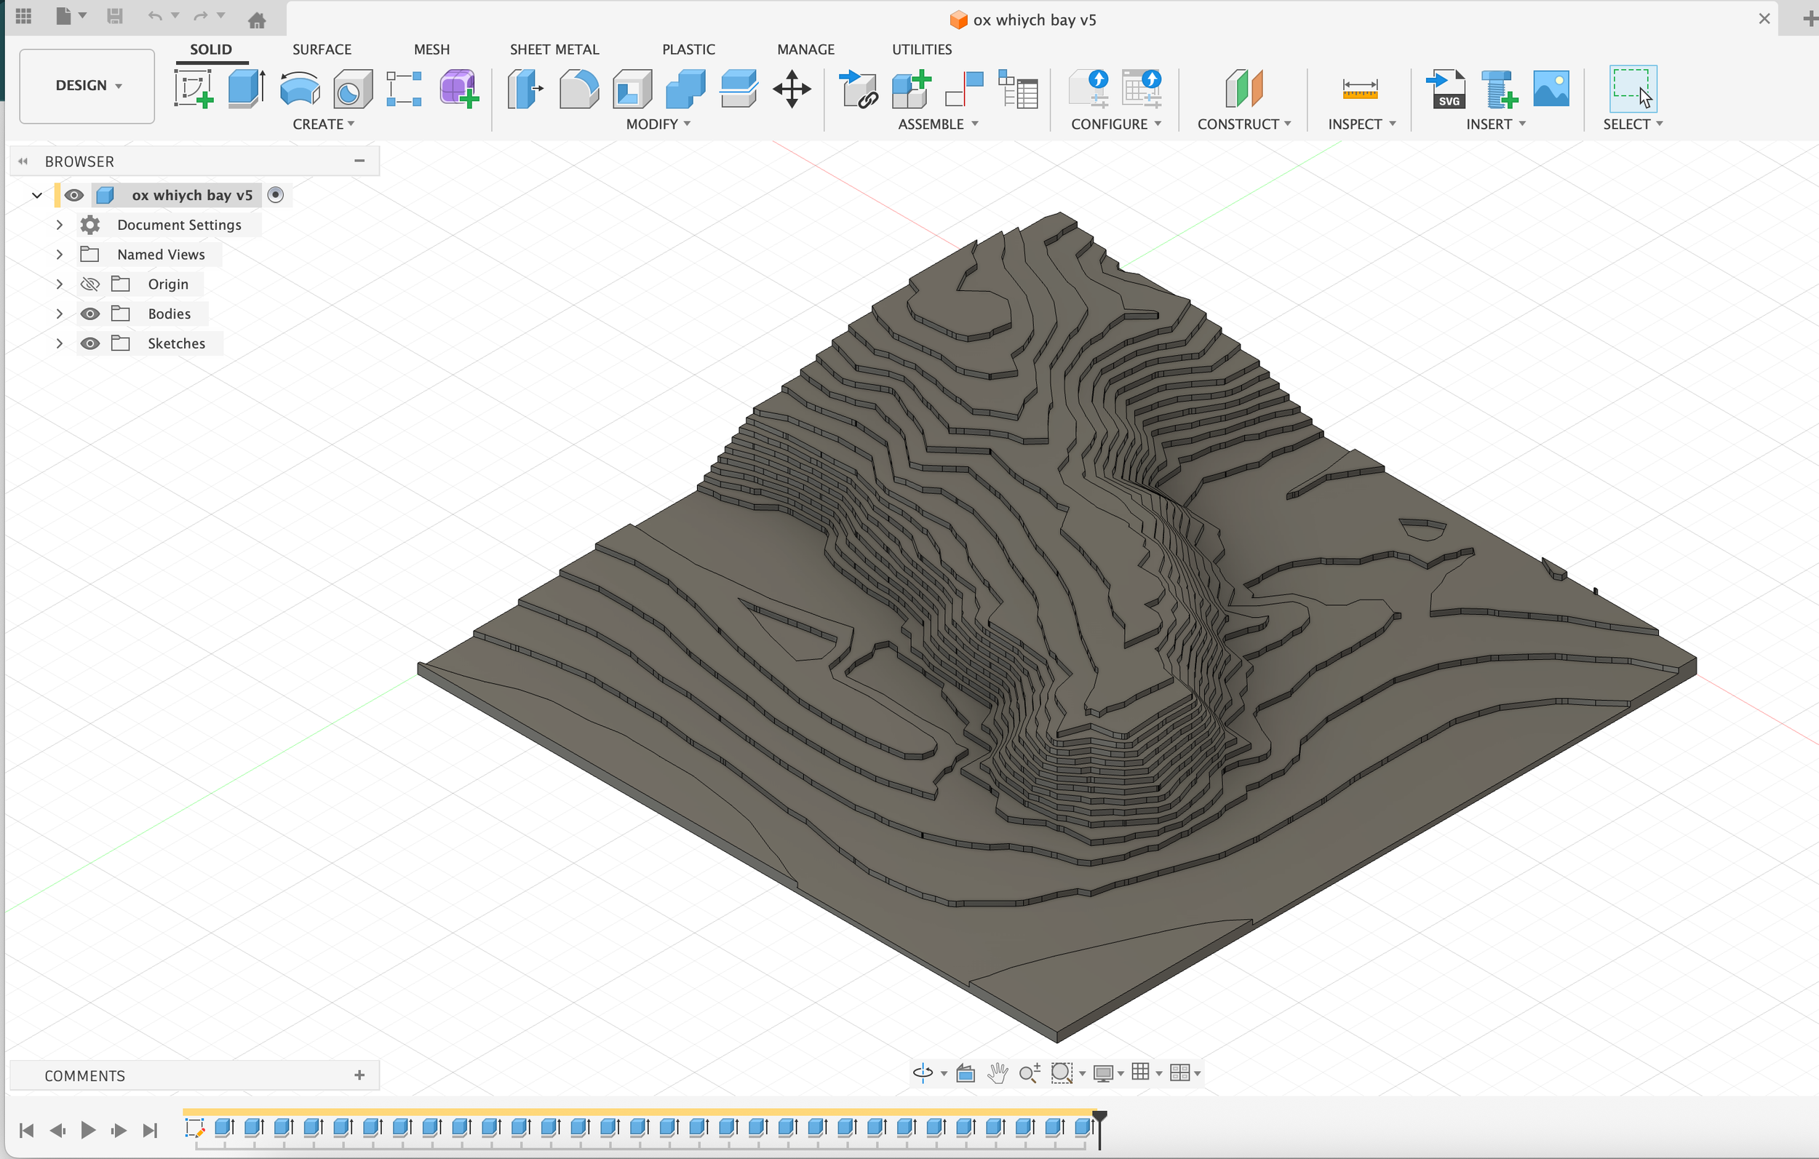
Task: Hide the Bodies folder visibility eye
Action: [90, 314]
